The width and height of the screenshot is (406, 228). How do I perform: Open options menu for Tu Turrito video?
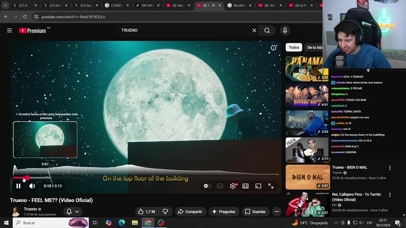pyautogui.click(x=390, y=195)
